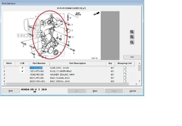Click the Cancel button
The height and width of the screenshot is (126, 182).
[133, 91]
